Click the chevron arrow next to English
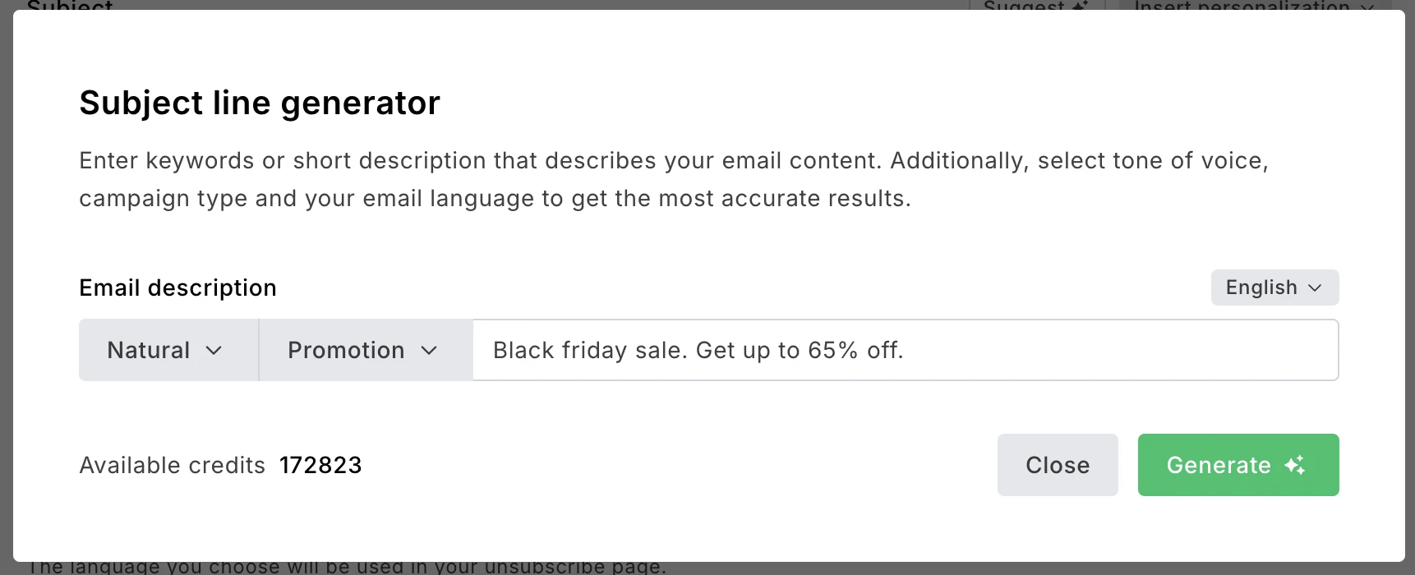The height and width of the screenshot is (575, 1415). point(1315,288)
